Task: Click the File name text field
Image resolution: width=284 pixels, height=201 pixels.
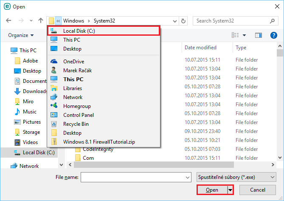Action: pyautogui.click(x=135, y=176)
